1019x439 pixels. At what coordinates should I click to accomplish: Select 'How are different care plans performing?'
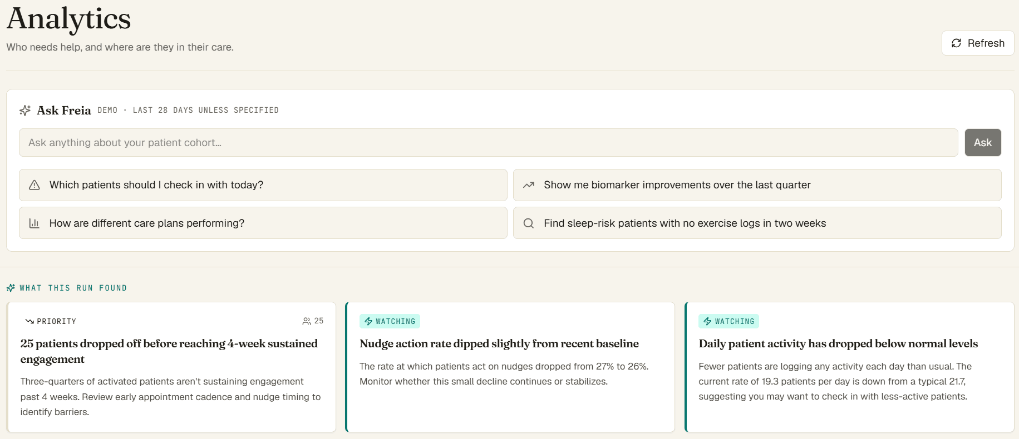pyautogui.click(x=263, y=223)
